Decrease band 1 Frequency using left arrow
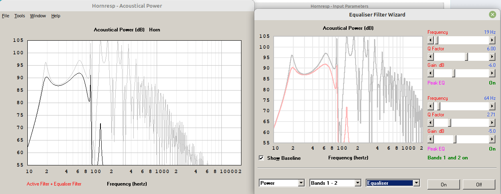 (x=431, y=40)
